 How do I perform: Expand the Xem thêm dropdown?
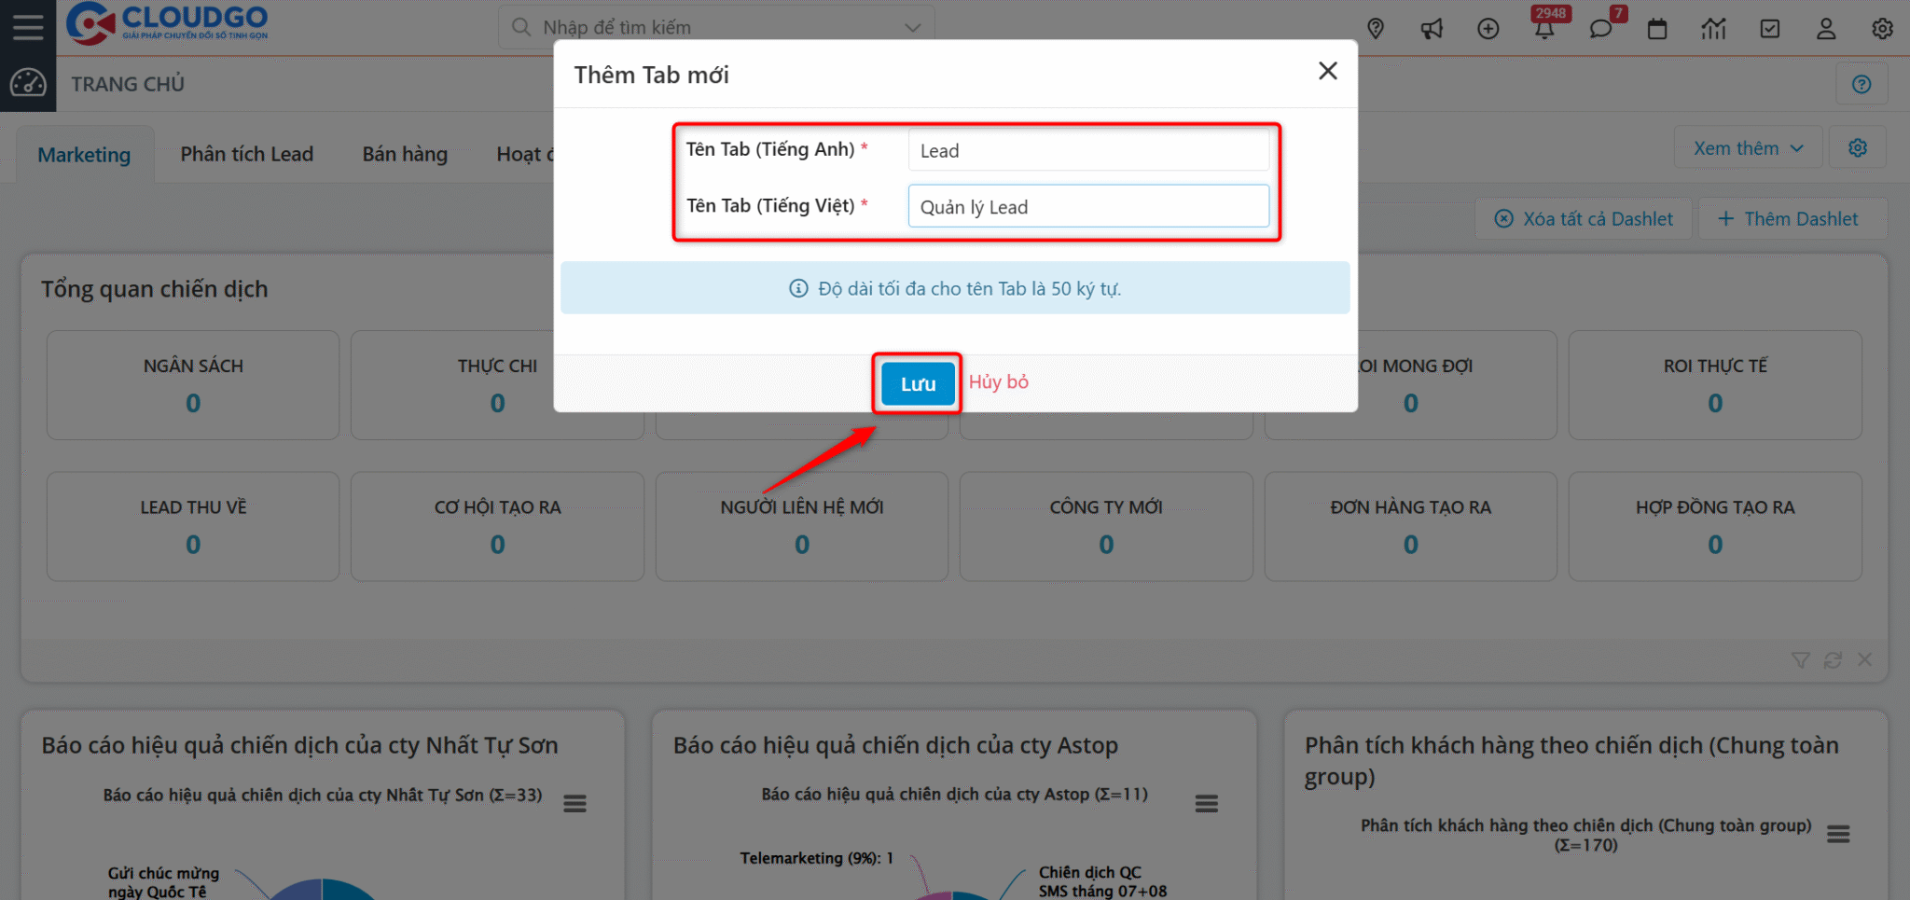click(x=1749, y=148)
